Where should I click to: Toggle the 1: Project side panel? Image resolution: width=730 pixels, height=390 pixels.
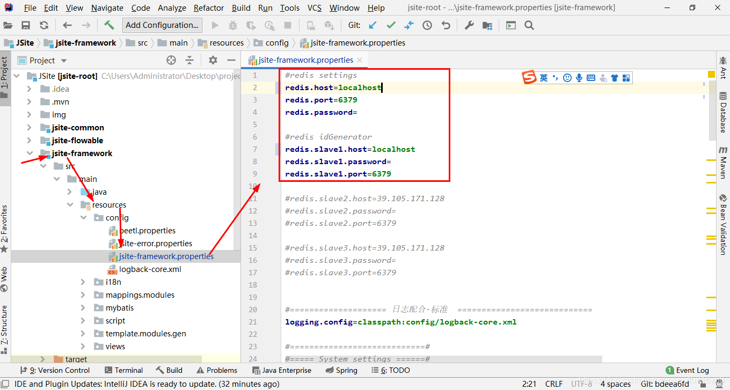click(4, 78)
